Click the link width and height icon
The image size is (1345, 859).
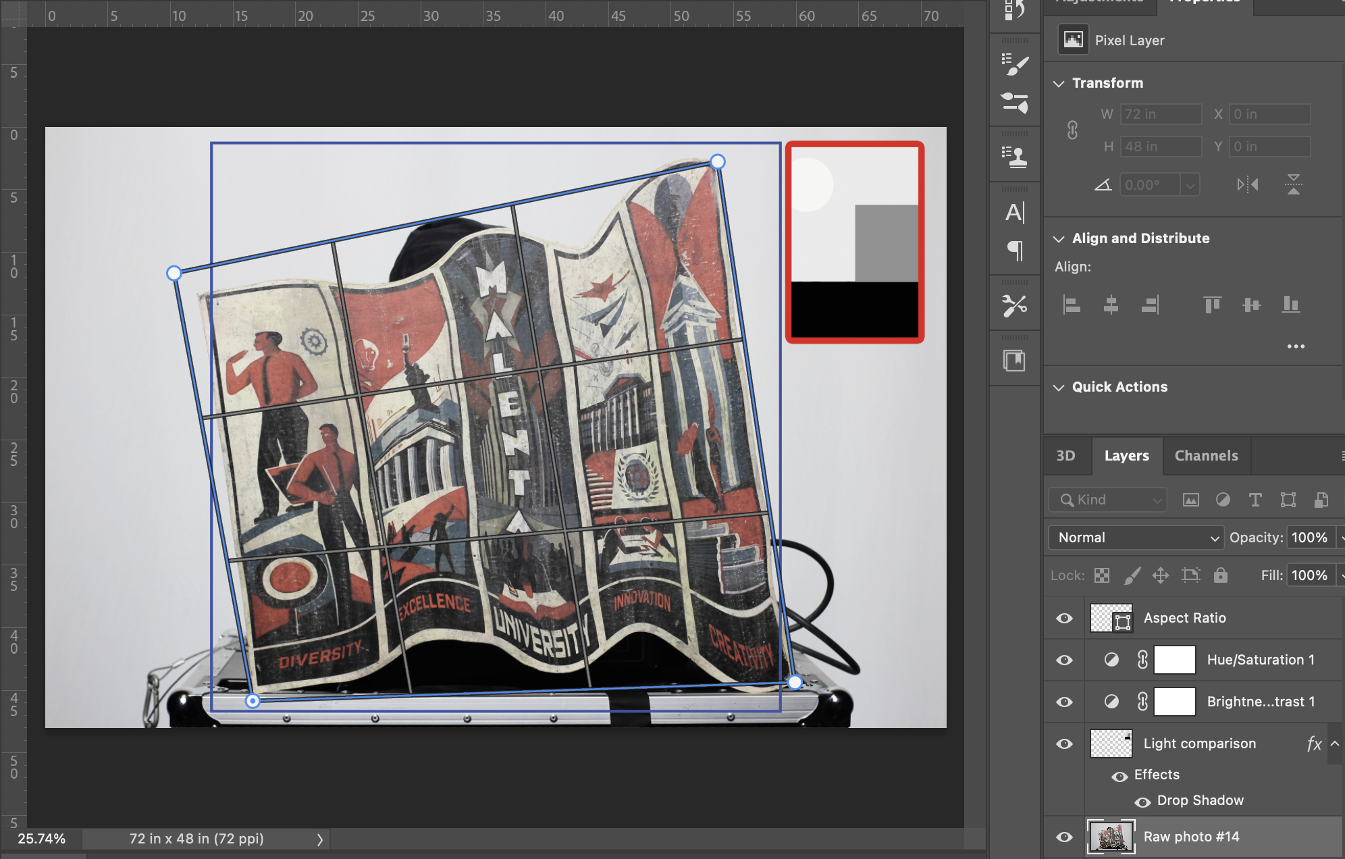1072,130
